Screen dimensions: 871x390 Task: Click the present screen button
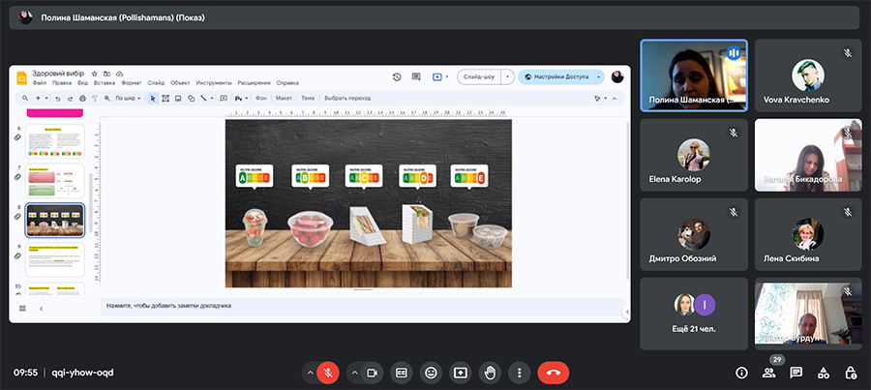click(460, 373)
